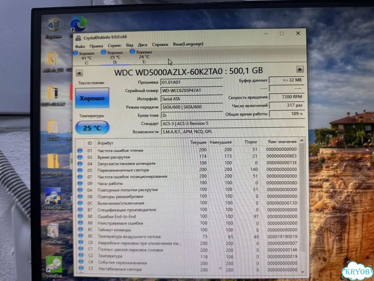Image resolution: width=374 pixels, height=281 pixels.
Task: Click status icon for Повторные попытки раскрутки
Action: pos(80,190)
